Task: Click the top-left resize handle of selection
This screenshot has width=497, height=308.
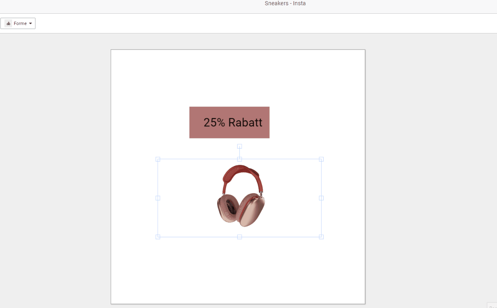Action: (x=158, y=159)
